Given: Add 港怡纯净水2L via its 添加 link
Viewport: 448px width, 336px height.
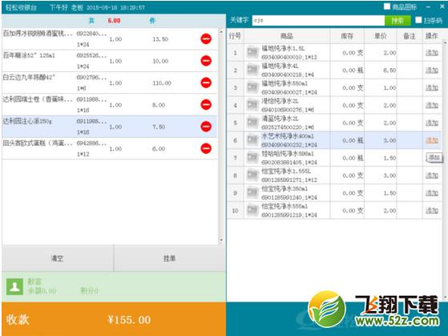Looking at the screenshot, I should click(432, 105).
